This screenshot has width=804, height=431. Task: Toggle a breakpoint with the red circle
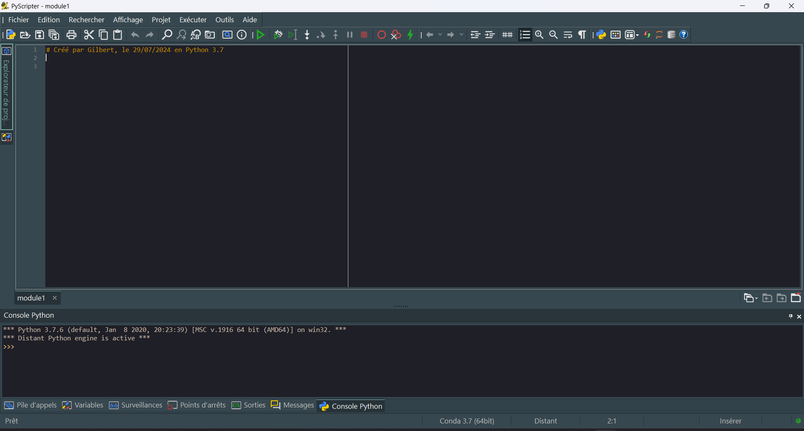click(381, 35)
